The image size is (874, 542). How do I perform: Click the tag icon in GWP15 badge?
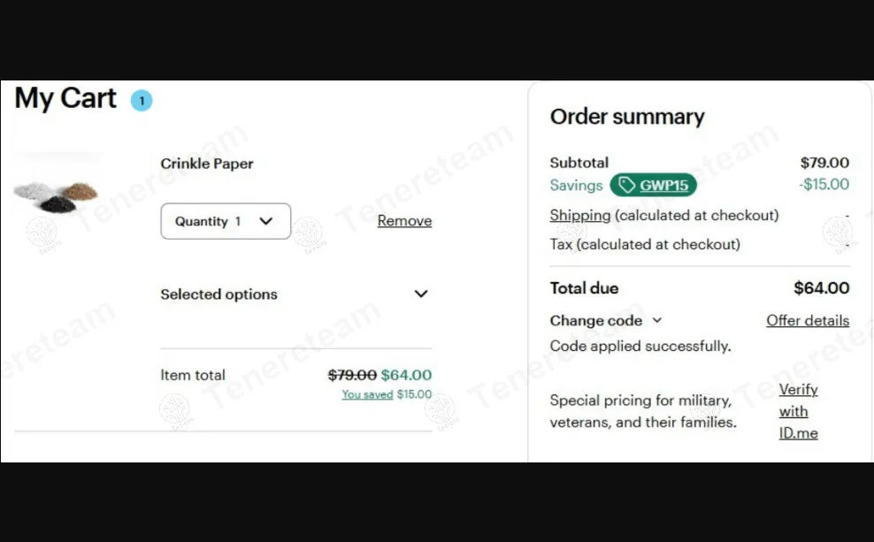626,185
